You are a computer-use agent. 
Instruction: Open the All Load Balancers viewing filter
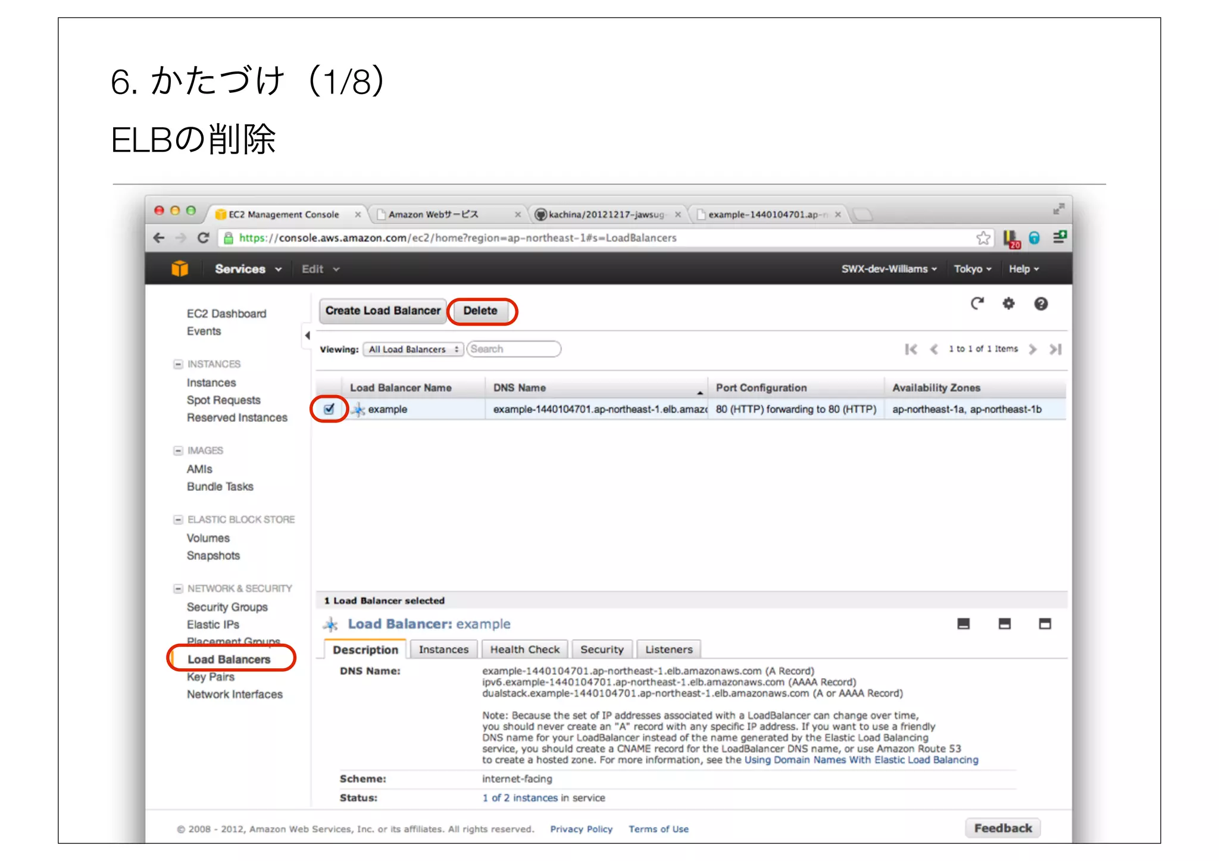(x=413, y=349)
